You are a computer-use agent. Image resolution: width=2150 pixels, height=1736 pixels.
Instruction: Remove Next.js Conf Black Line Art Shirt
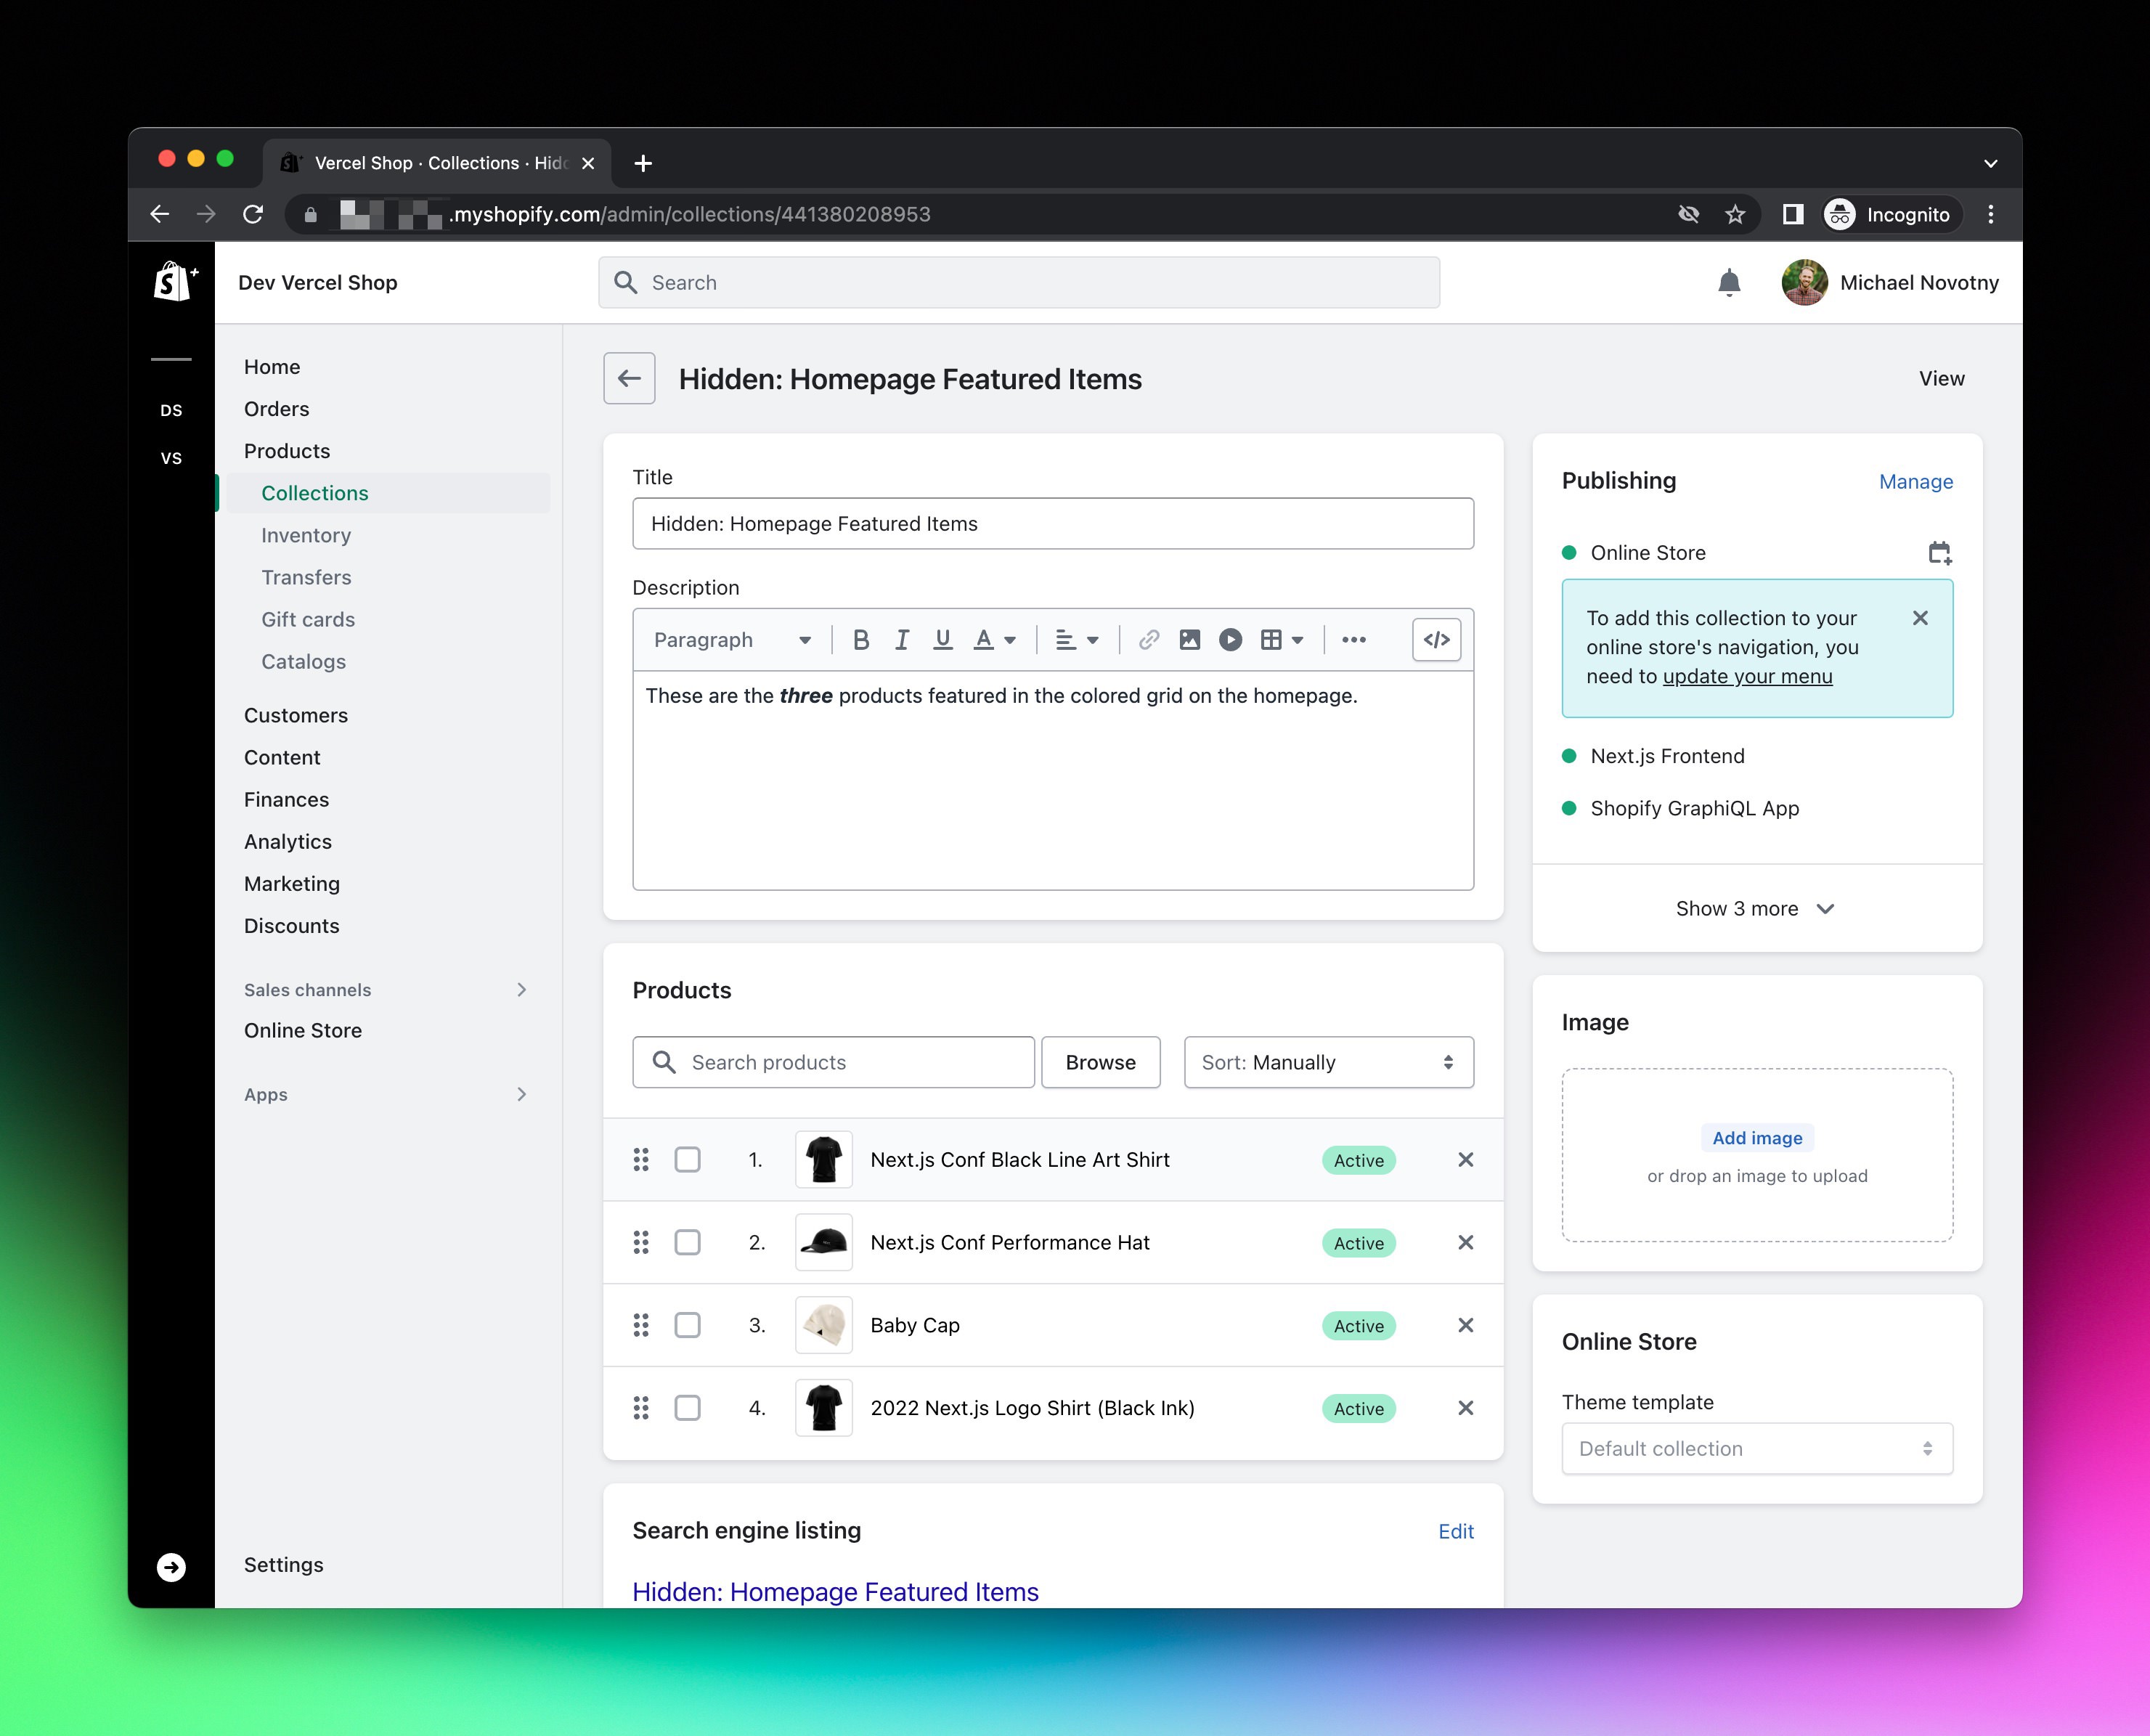click(x=1466, y=1160)
